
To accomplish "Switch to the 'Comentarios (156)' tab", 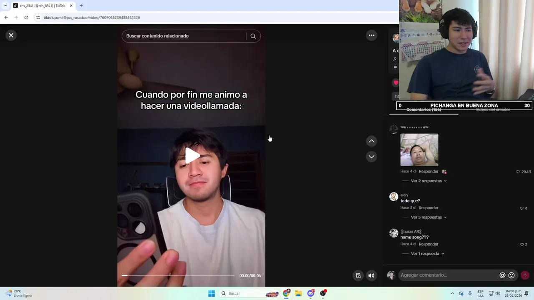I will (x=423, y=110).
